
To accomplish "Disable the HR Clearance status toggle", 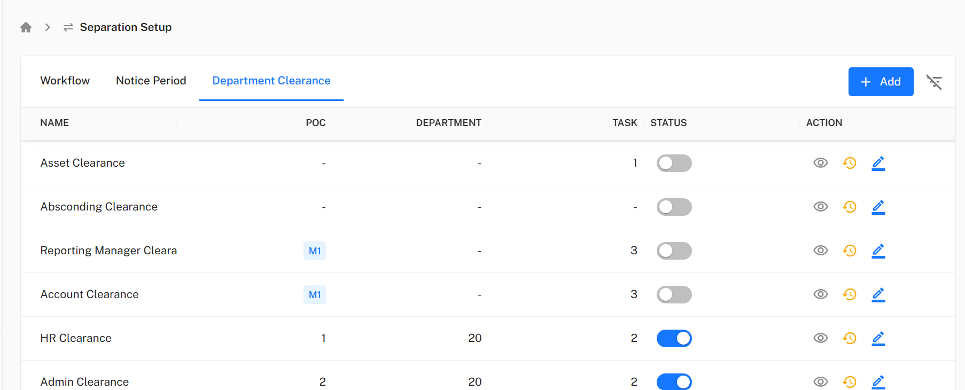I will [x=674, y=338].
